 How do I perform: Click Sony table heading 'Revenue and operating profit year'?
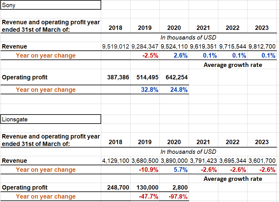(x=51, y=22)
